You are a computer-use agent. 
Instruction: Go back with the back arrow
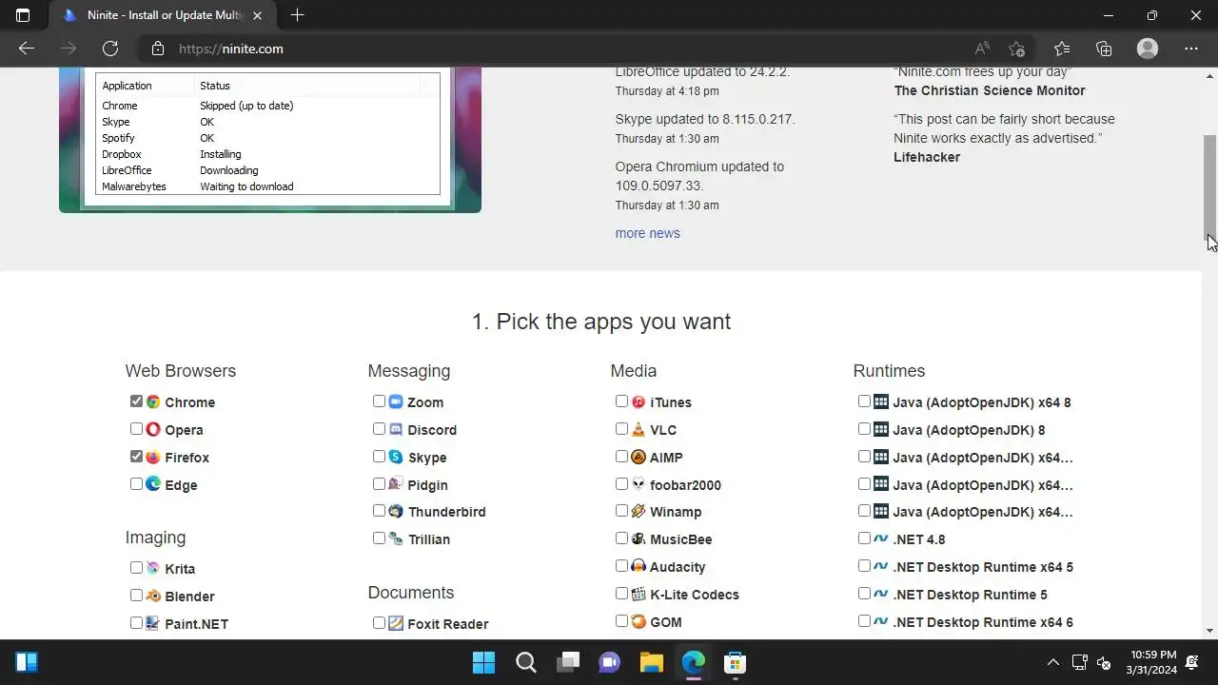pyautogui.click(x=27, y=49)
